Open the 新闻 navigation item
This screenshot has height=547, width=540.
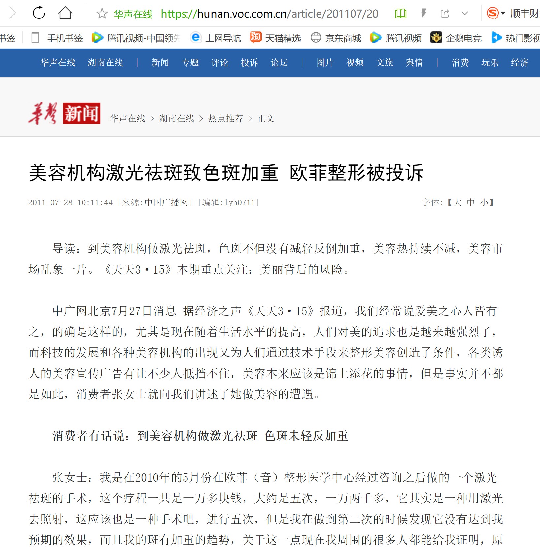(160, 62)
